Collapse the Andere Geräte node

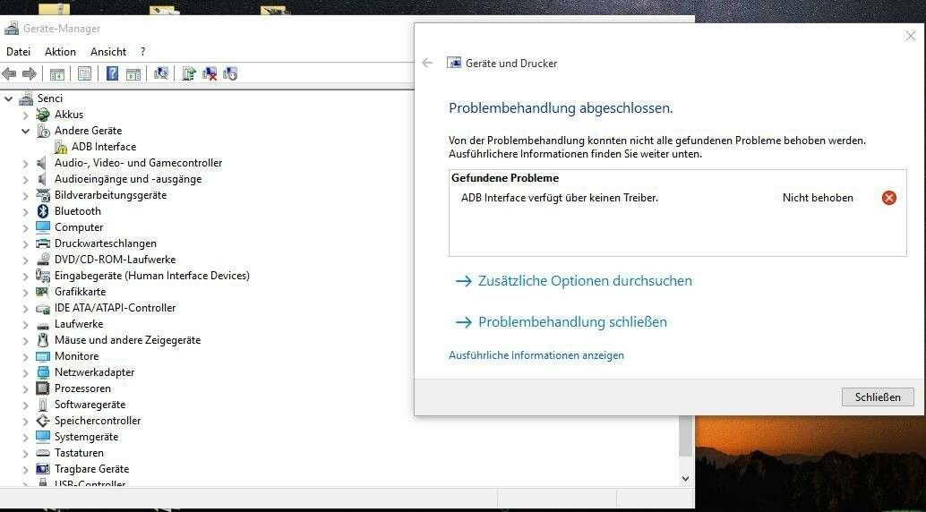click(25, 131)
